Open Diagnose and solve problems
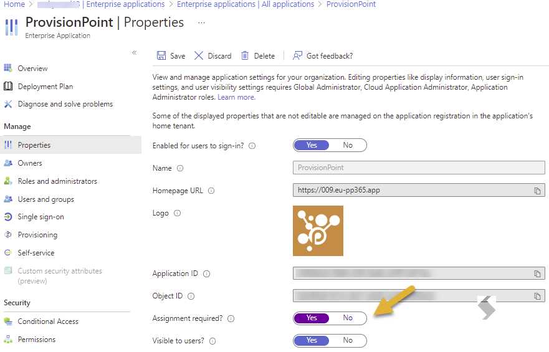Viewport: 549px width, 352px height. tap(65, 104)
